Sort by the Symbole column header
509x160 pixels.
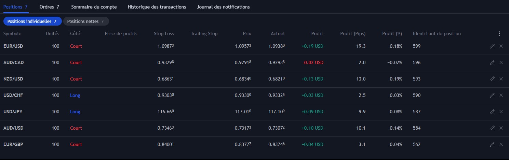click(x=12, y=34)
